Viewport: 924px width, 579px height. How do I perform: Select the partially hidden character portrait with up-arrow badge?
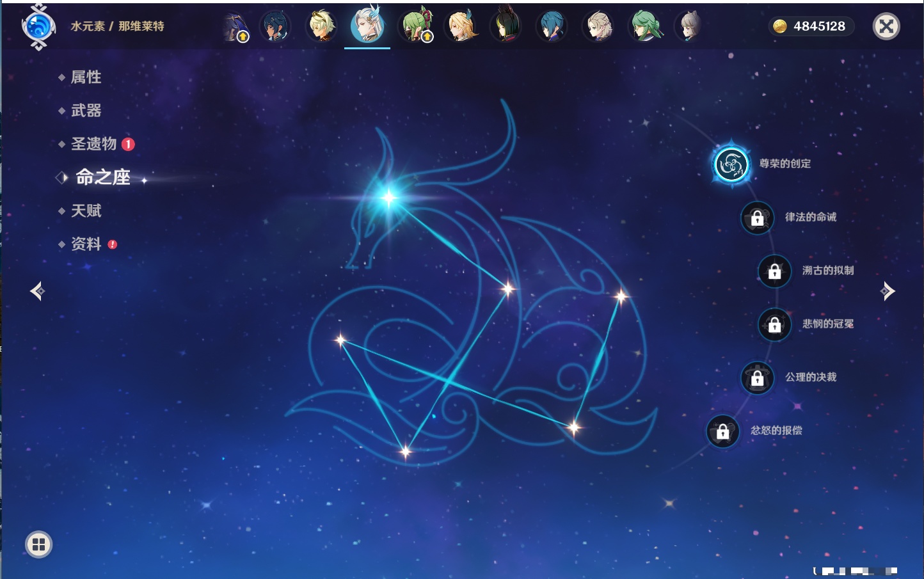click(x=237, y=27)
